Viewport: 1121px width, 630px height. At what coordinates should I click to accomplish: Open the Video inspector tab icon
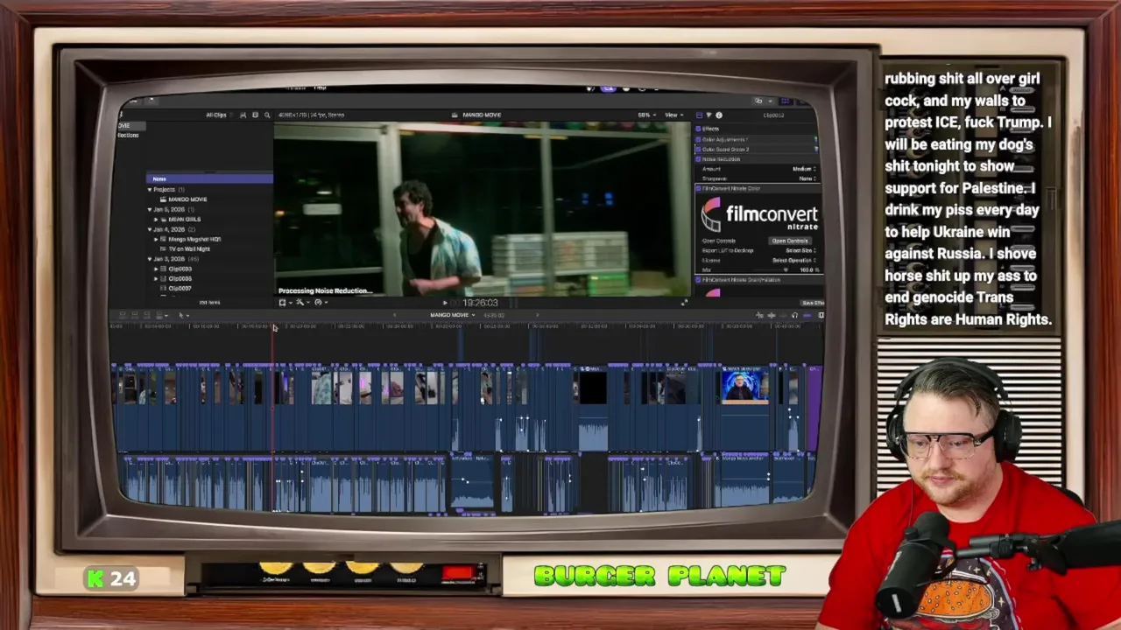point(699,115)
